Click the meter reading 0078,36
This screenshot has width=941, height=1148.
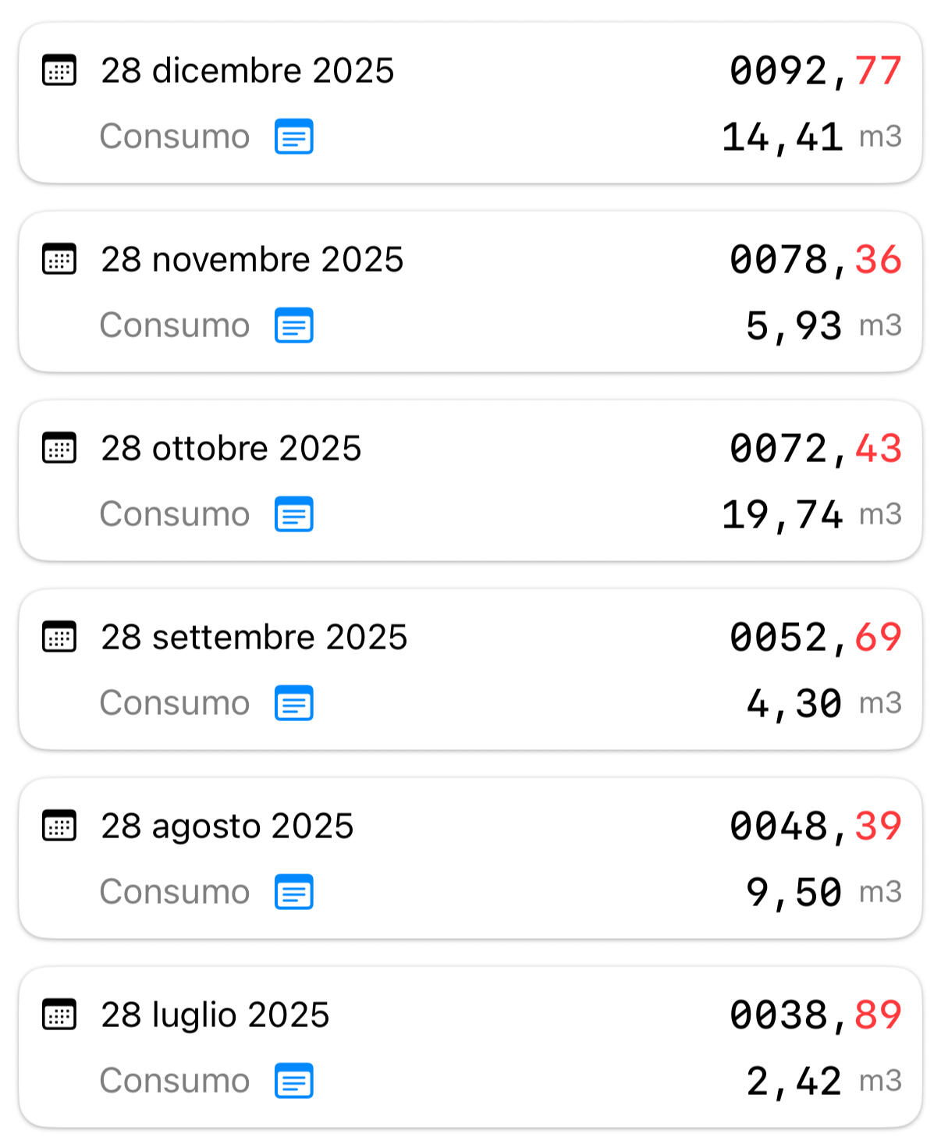coord(815,259)
